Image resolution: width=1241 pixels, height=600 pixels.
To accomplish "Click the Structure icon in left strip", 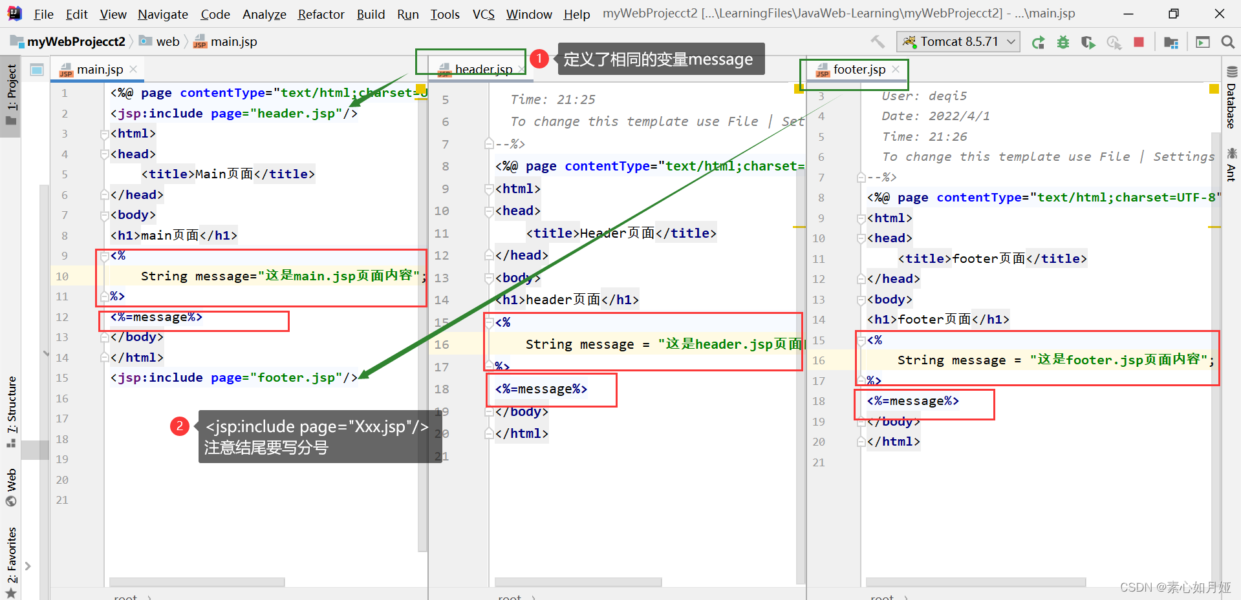I will 11,443.
